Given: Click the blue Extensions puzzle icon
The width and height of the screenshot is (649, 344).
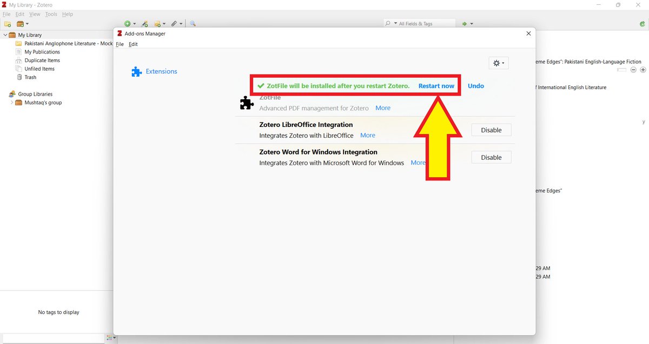Looking at the screenshot, I should [x=136, y=71].
